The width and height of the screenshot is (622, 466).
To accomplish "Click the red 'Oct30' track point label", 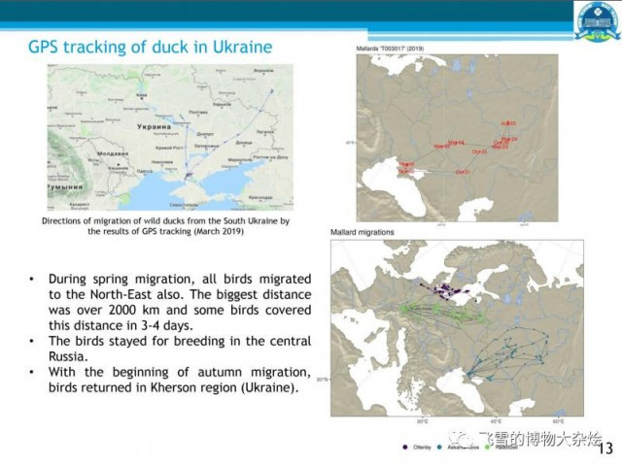I will 479,151.
